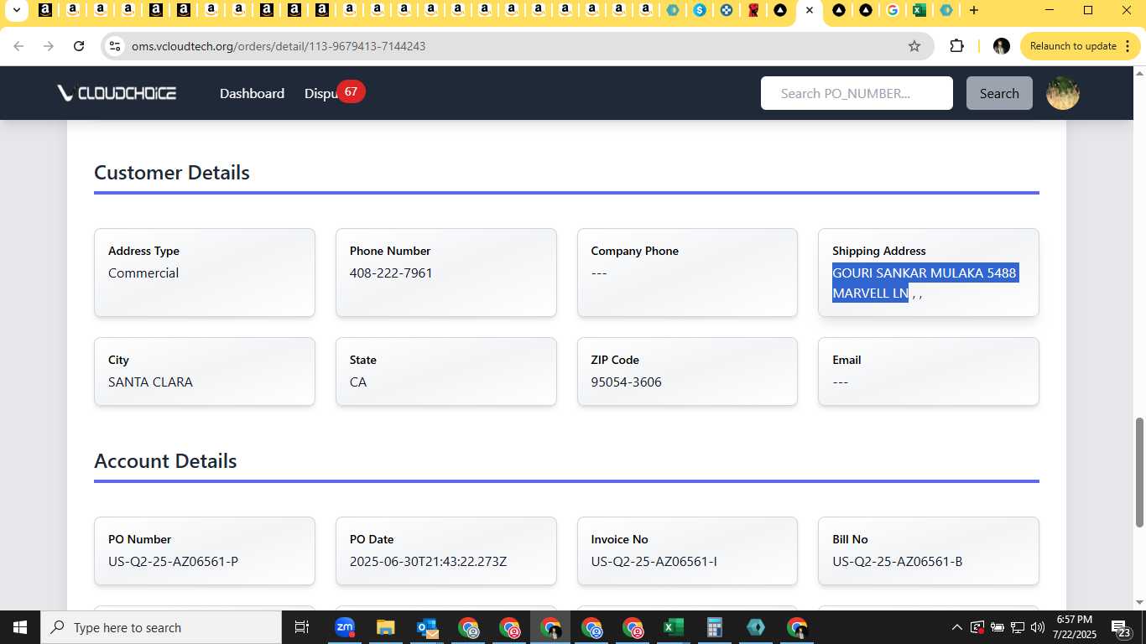
Task: Click the State value CA
Action: point(358,382)
